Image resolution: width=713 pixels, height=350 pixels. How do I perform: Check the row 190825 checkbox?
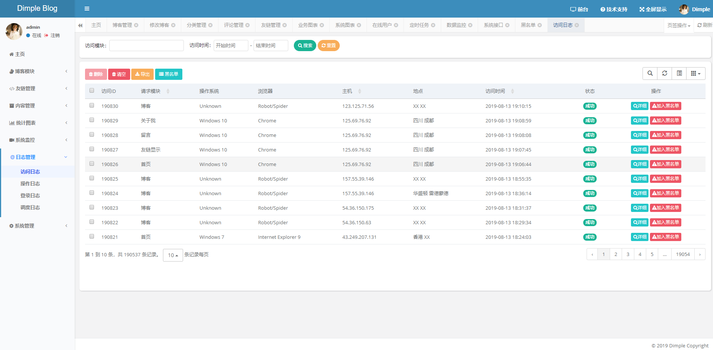click(92, 178)
